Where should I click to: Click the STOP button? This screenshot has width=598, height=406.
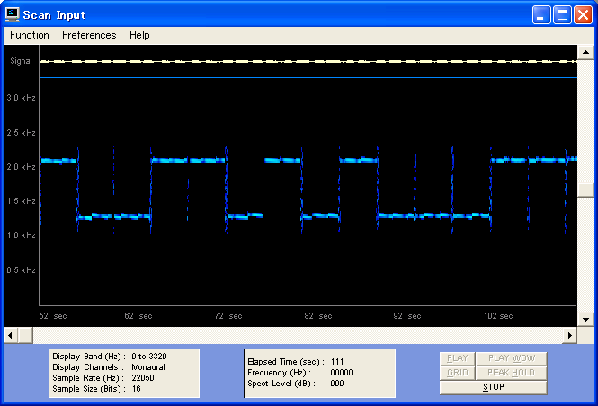pos(493,387)
